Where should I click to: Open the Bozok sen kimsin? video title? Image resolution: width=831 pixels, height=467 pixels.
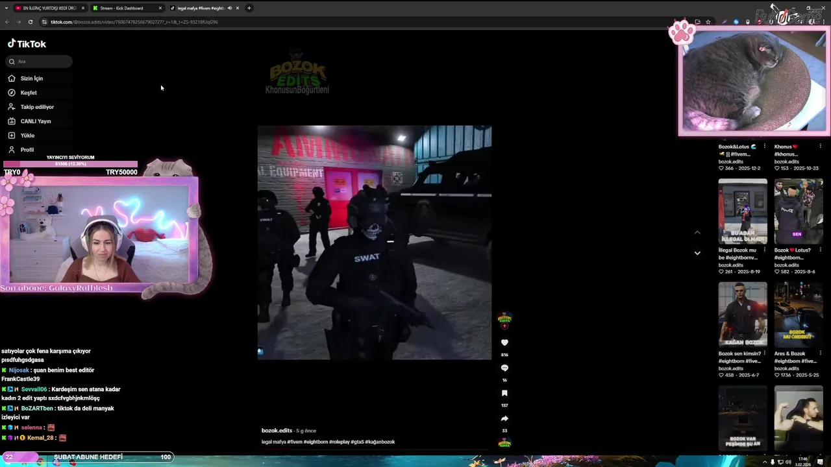tap(739, 357)
